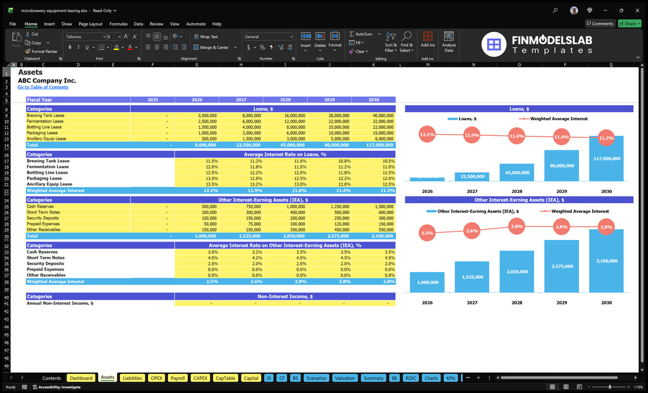Toggle Middle Align

(157, 37)
